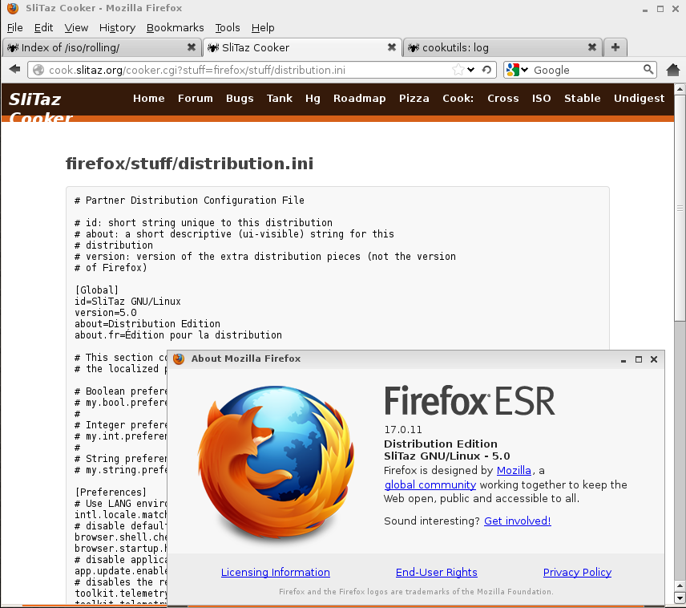Click the About dialog title bar Firefox icon
The height and width of the screenshot is (608, 686).
179,359
